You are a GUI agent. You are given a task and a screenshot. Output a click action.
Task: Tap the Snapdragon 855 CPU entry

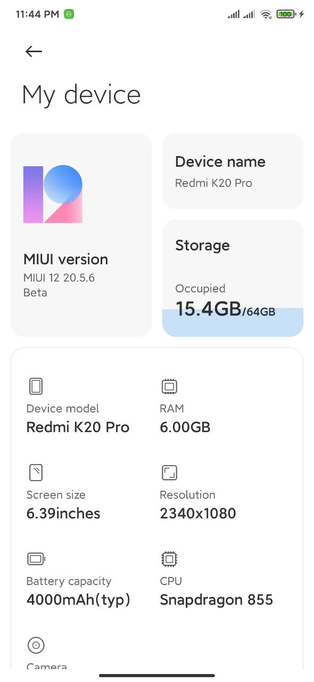pos(216,600)
